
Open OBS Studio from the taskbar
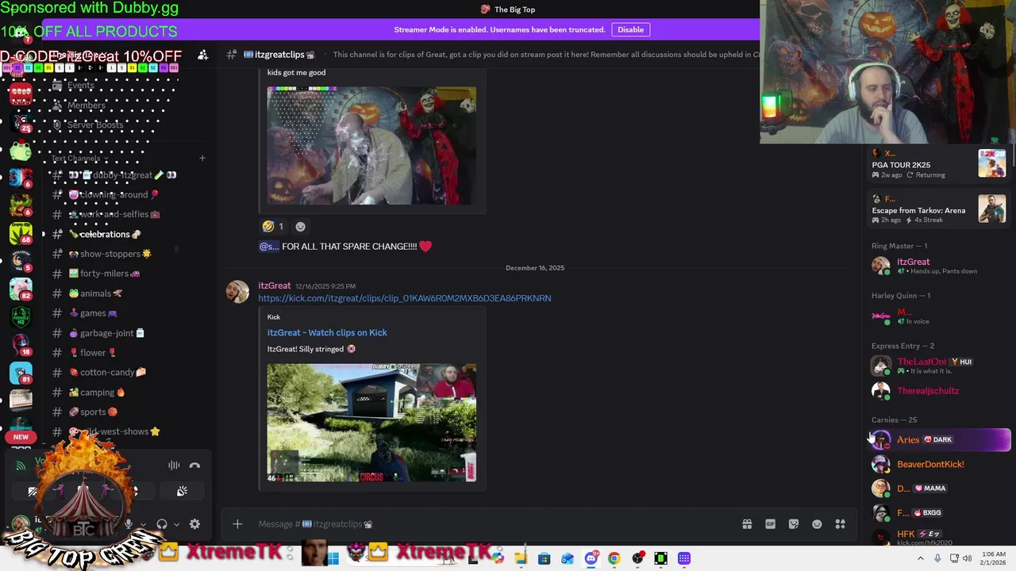pyautogui.click(x=637, y=559)
